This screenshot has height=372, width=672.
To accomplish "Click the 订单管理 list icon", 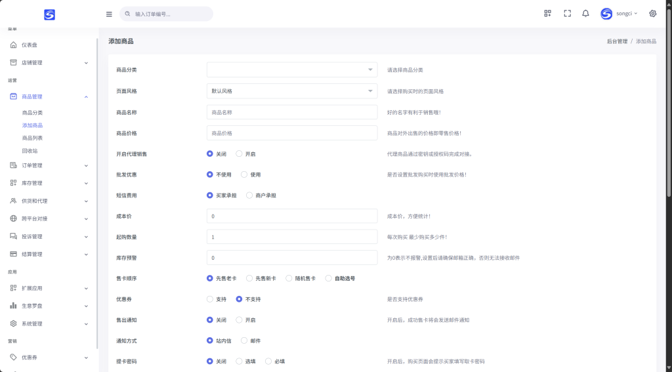I will (x=13, y=165).
